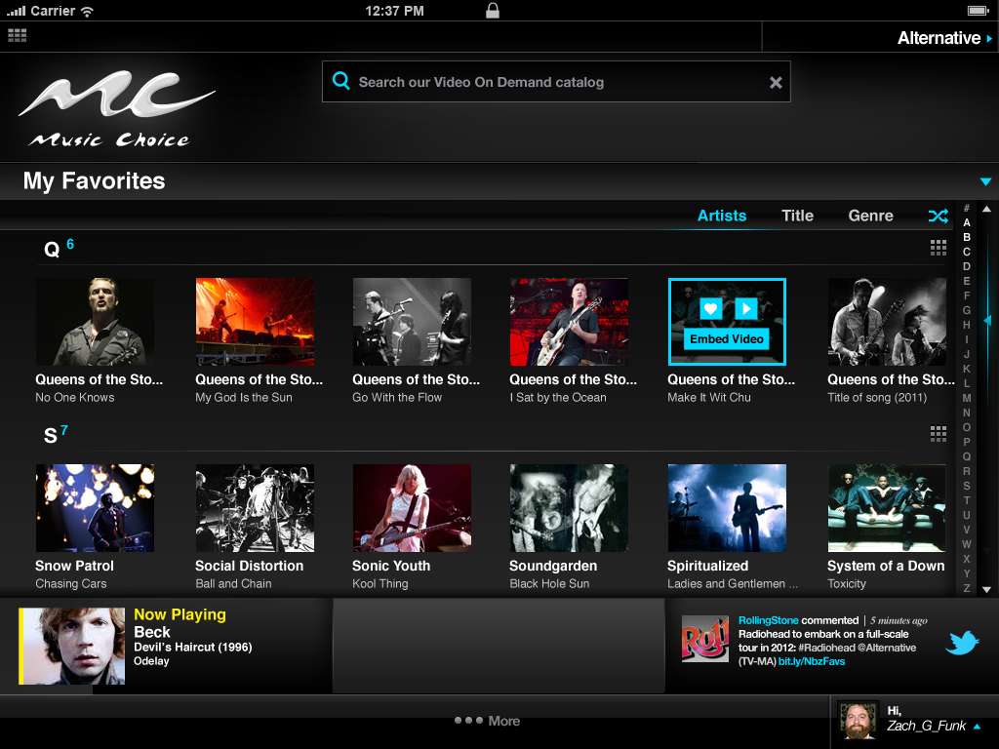This screenshot has height=749, width=999.
Task: Clear the search field with the X
Action: pyautogui.click(x=776, y=82)
